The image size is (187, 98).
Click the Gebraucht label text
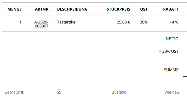14,92
